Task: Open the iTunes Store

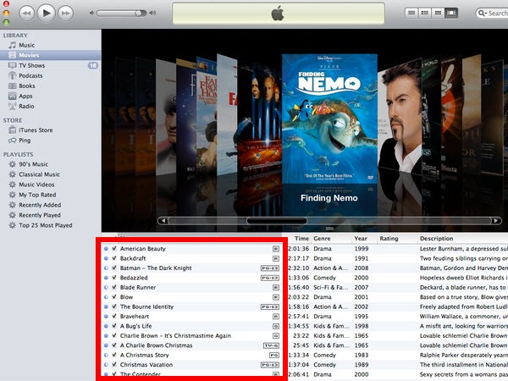Action: (x=36, y=130)
